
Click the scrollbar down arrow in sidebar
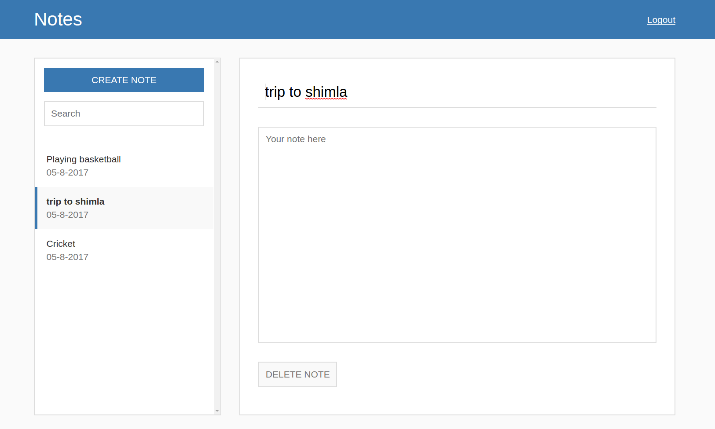coord(217,411)
